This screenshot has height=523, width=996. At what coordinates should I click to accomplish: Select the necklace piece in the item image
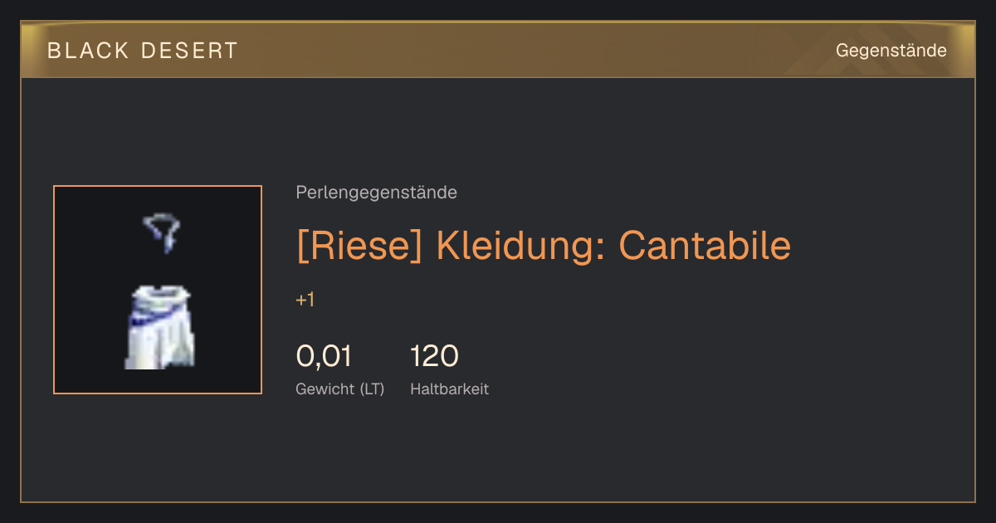(x=162, y=232)
